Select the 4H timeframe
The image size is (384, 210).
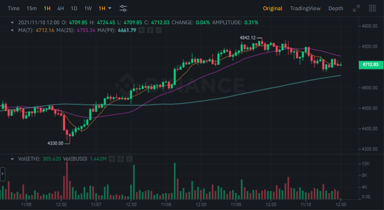[60, 8]
